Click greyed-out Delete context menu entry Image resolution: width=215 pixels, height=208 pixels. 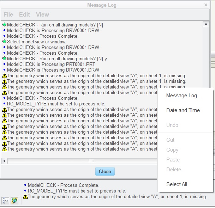(174, 170)
